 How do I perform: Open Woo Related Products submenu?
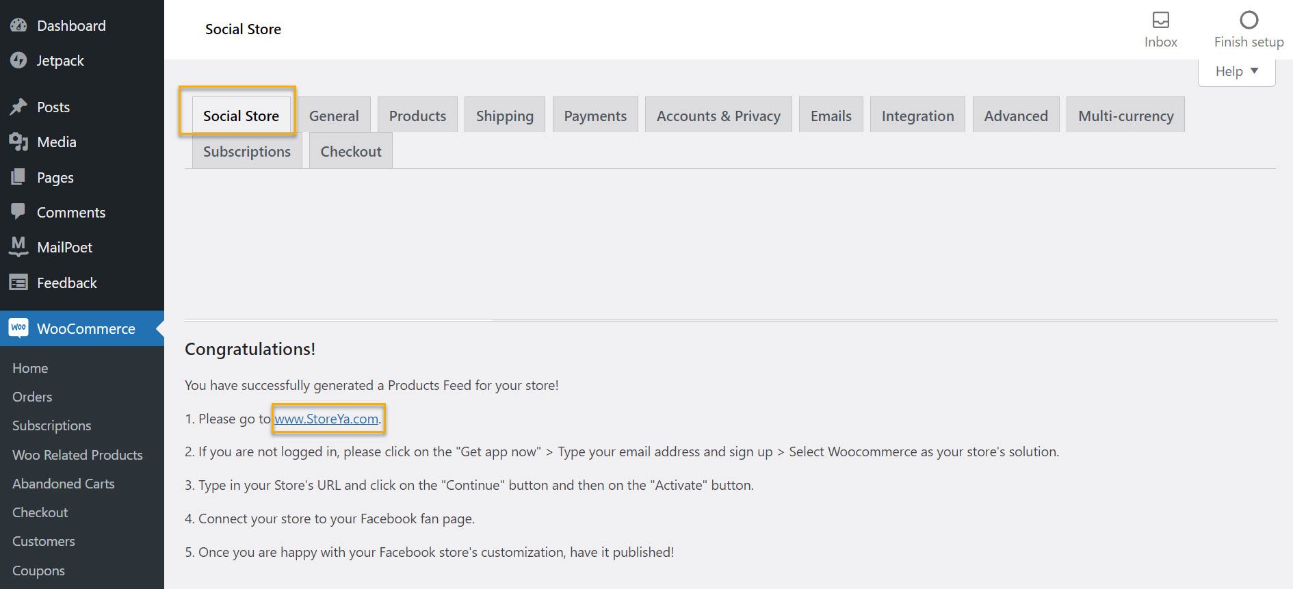tap(77, 455)
